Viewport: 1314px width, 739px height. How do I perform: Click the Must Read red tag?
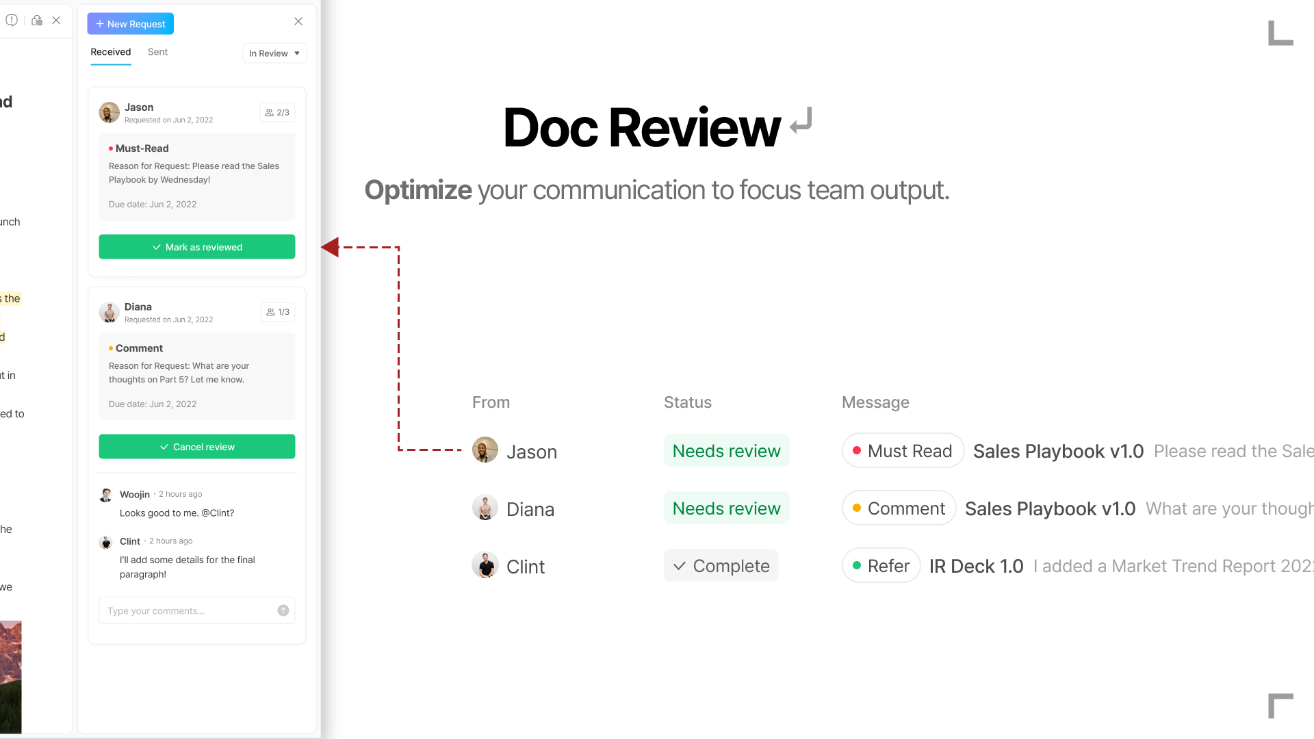click(x=902, y=451)
